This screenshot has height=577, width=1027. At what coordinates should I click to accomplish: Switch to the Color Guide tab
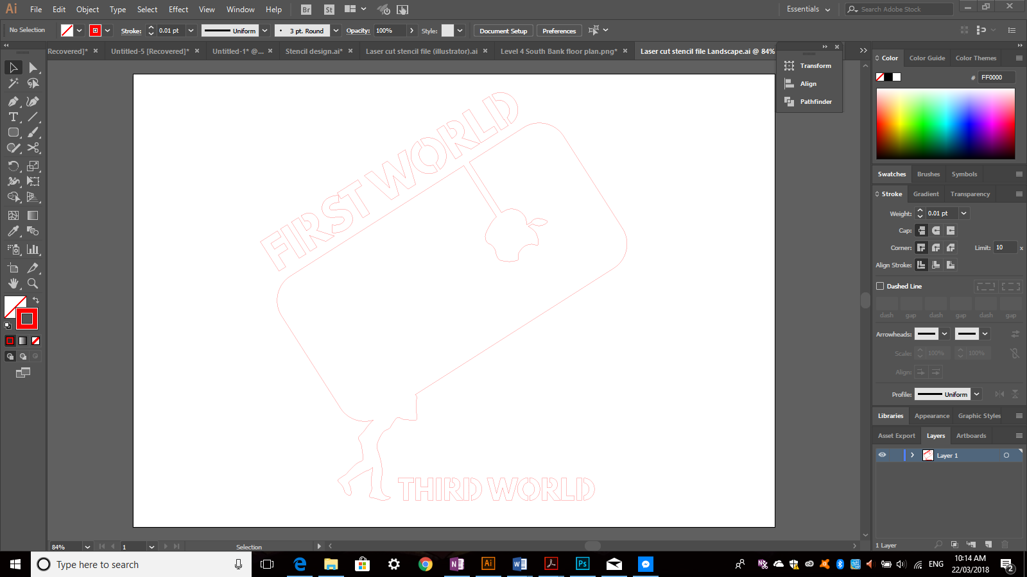point(927,58)
